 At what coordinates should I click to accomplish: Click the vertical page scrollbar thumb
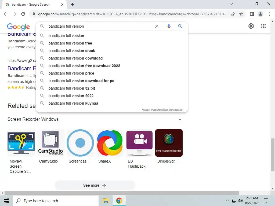tap(273, 155)
